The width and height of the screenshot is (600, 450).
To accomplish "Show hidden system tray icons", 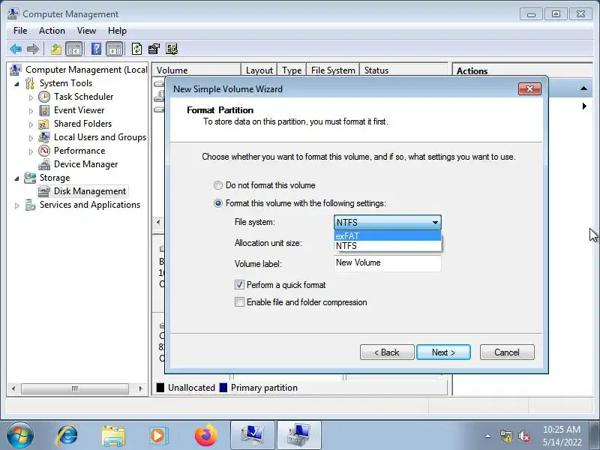I will [488, 436].
